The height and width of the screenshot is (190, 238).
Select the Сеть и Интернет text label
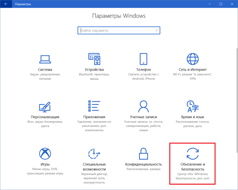coord(192,69)
